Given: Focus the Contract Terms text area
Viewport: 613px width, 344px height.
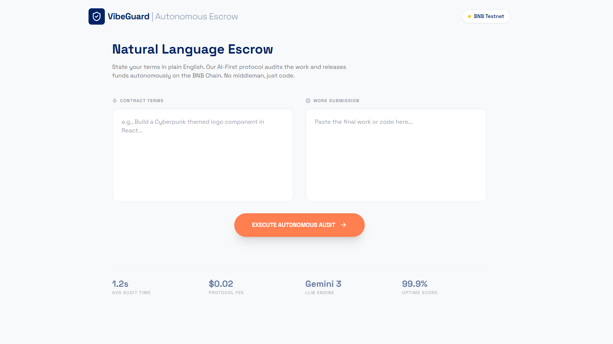Looking at the screenshot, I should [x=203, y=155].
